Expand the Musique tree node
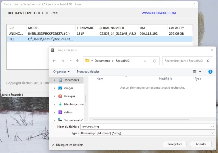Image resolution: width=218 pixels, height=153 pixels. [x=54, y=96]
